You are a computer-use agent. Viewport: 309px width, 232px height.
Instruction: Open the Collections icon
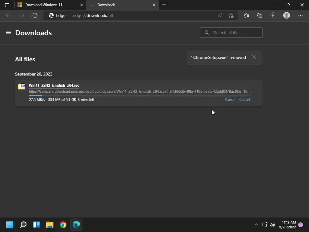click(260, 15)
